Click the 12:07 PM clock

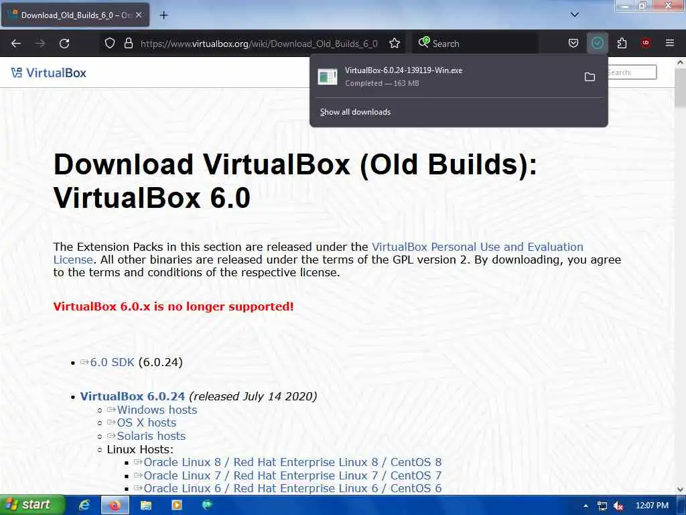click(652, 506)
